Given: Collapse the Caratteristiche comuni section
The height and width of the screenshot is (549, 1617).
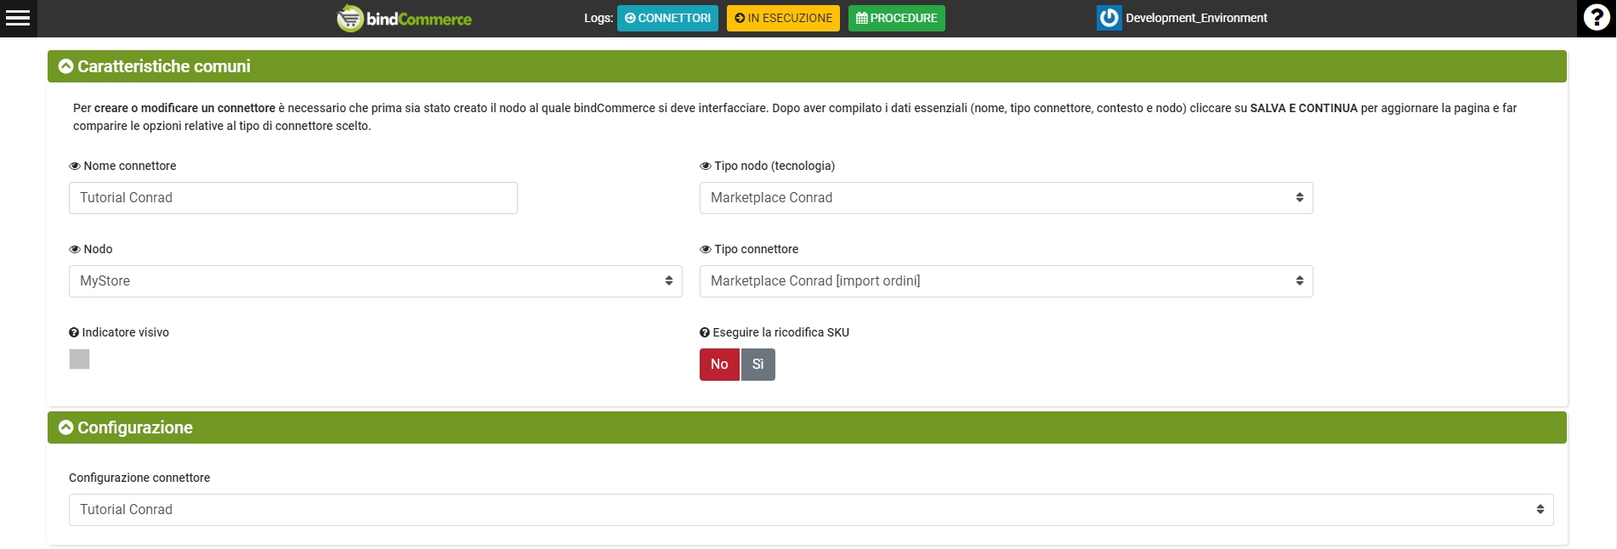Looking at the screenshot, I should [x=65, y=66].
